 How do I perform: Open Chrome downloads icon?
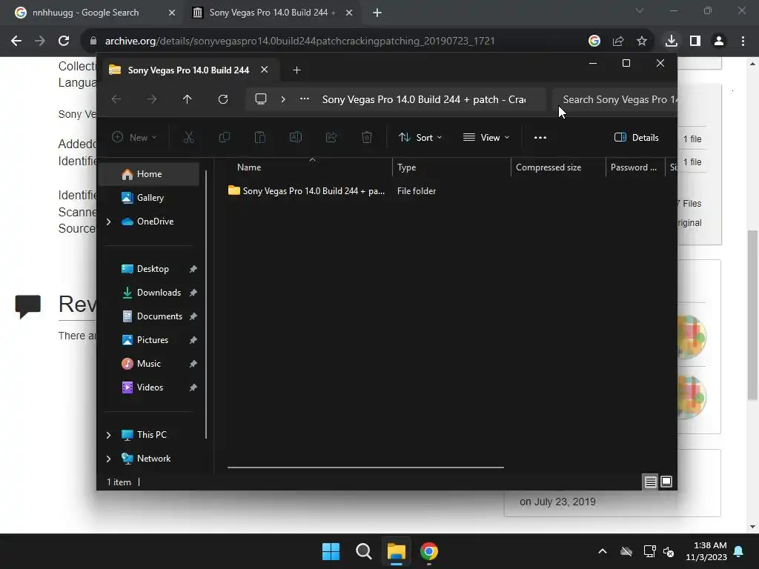[x=672, y=41]
